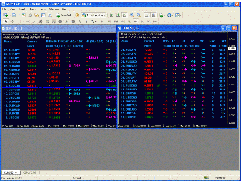
Task: Open the Window menu
Action: coord(54,9)
